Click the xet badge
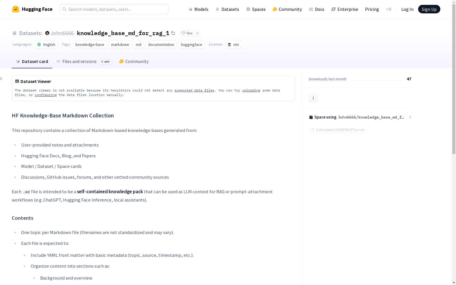The height and width of the screenshot is (285, 456). [x=105, y=62]
